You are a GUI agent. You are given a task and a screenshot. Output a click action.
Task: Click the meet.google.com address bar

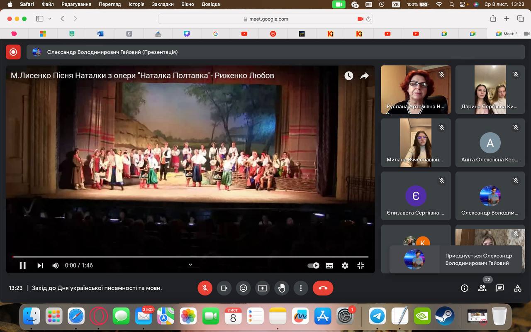(265, 19)
